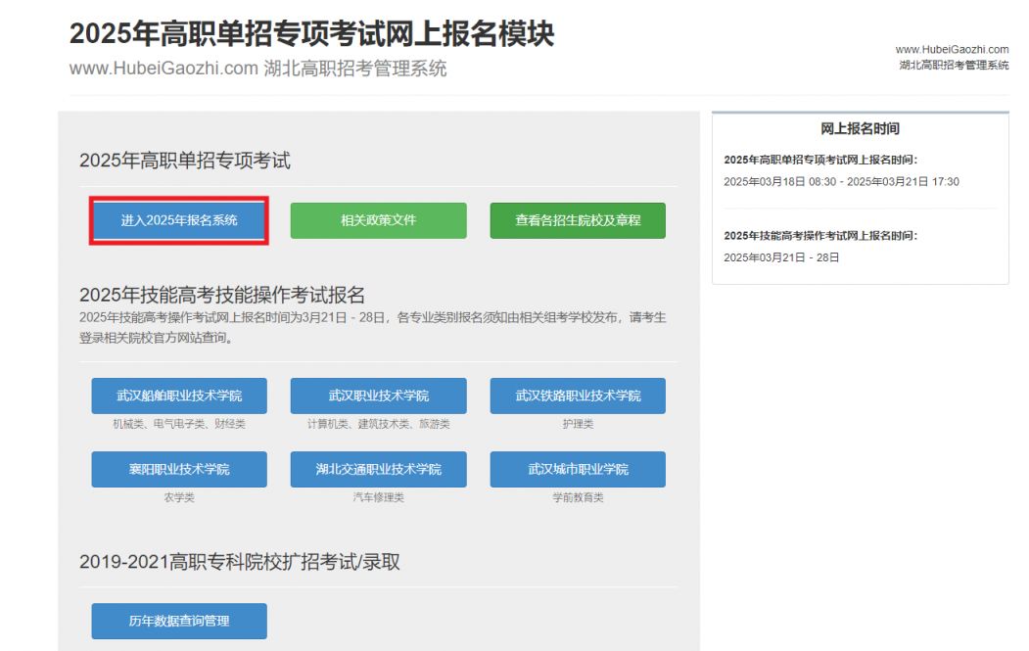Click section heading 2025年高职单招专项考试
This screenshot has width=1029, height=651.
[x=184, y=161]
